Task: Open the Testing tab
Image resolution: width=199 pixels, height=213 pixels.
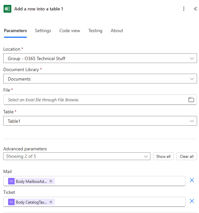Action: point(95,31)
